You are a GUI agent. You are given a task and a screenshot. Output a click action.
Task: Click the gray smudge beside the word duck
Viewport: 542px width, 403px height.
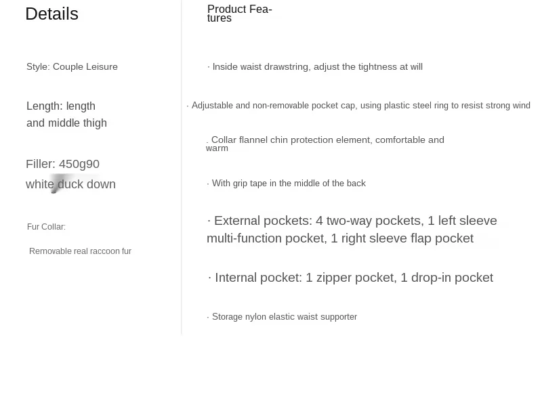(x=57, y=184)
